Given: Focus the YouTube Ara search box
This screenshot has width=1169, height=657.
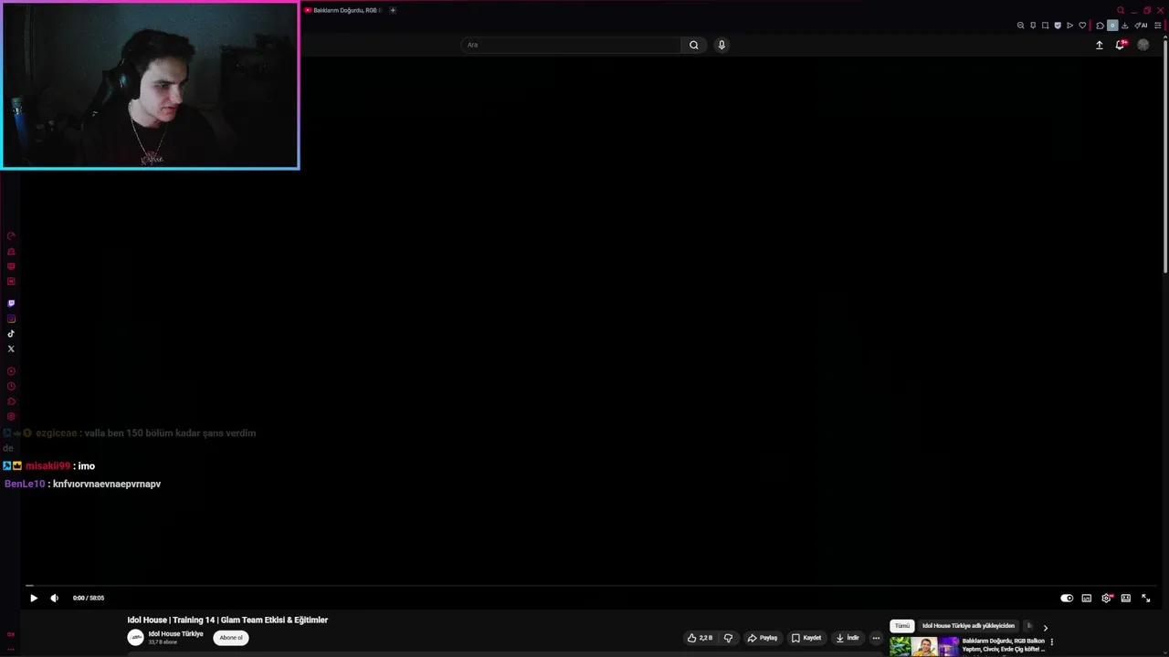Looking at the screenshot, I should pyautogui.click(x=572, y=45).
